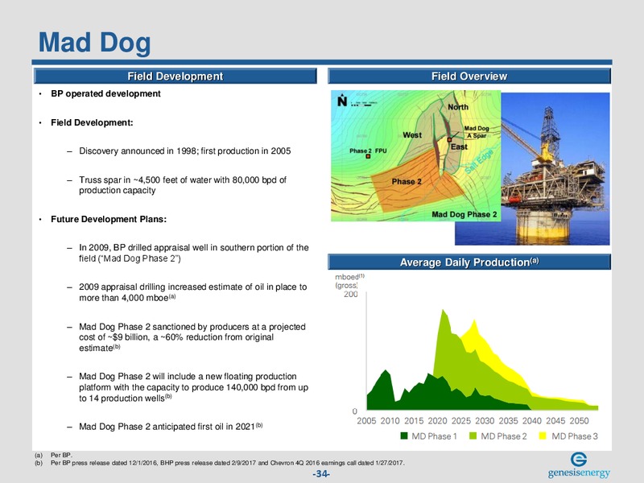This screenshot has width=644, height=483.
Task: Click the 2010 x-axis label
Action: pyautogui.click(x=390, y=421)
